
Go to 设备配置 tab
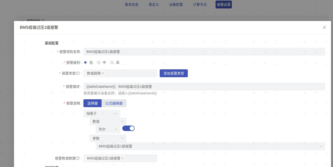point(176,5)
